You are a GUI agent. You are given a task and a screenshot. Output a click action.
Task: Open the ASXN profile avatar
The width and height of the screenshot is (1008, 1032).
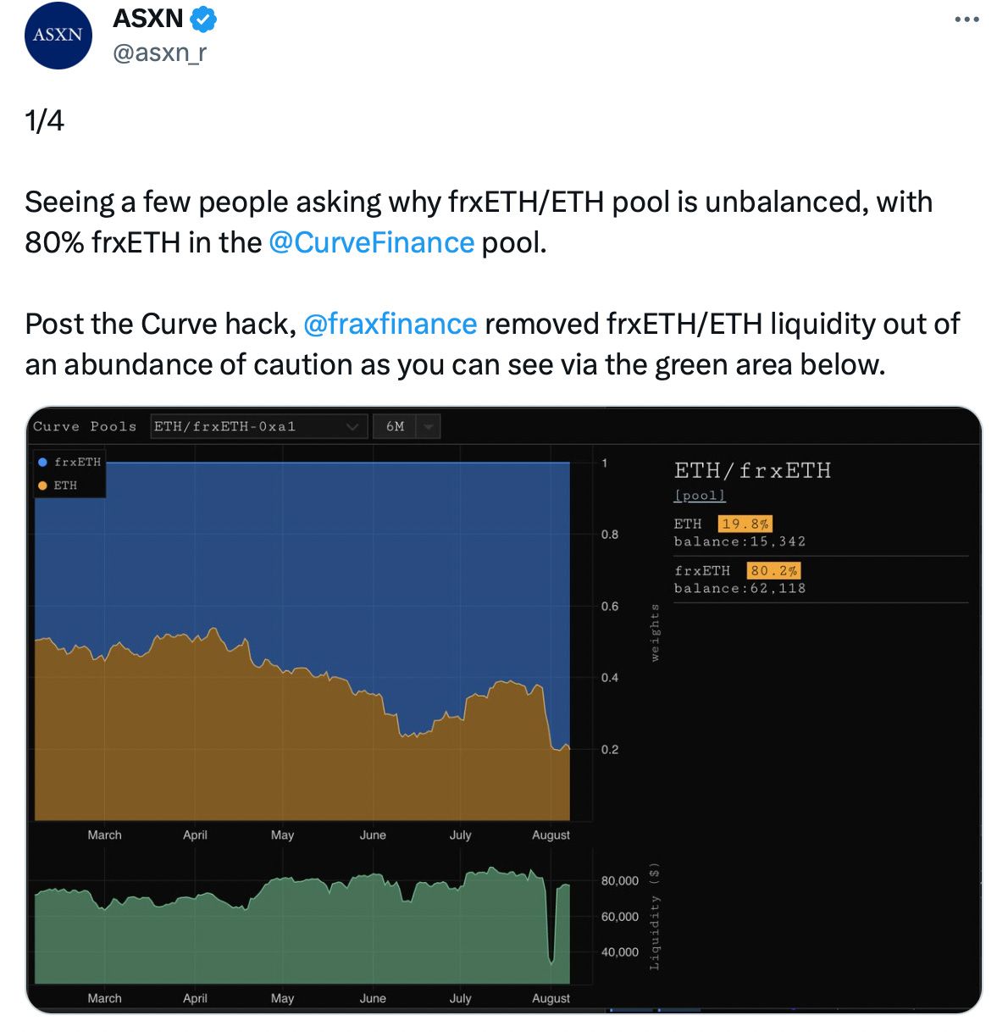pyautogui.click(x=58, y=36)
